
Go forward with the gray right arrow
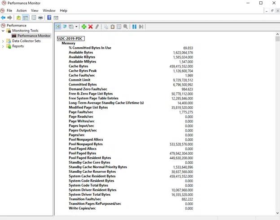[x=9, y=18]
